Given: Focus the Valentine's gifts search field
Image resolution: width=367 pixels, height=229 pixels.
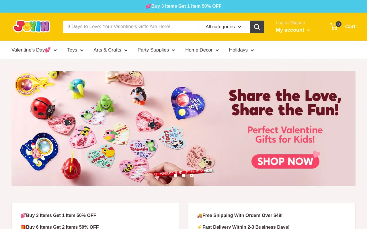Looking at the screenshot, I should tap(131, 27).
